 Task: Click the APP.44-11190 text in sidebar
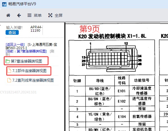pos(36,29)
